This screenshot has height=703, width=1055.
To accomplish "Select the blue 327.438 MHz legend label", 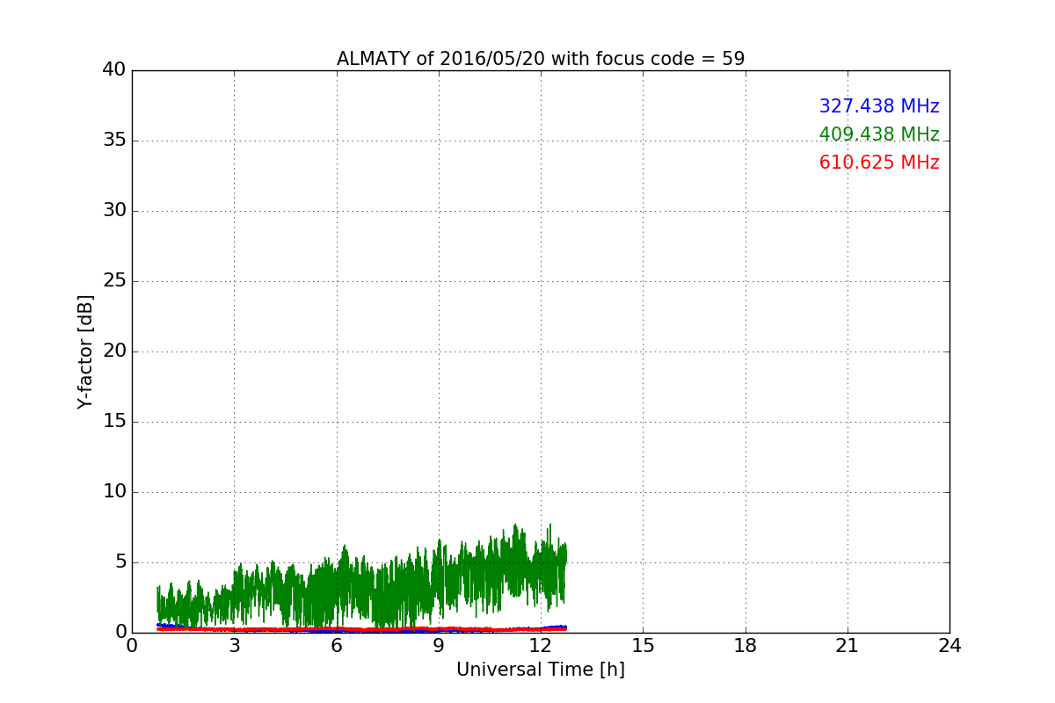I will [879, 106].
